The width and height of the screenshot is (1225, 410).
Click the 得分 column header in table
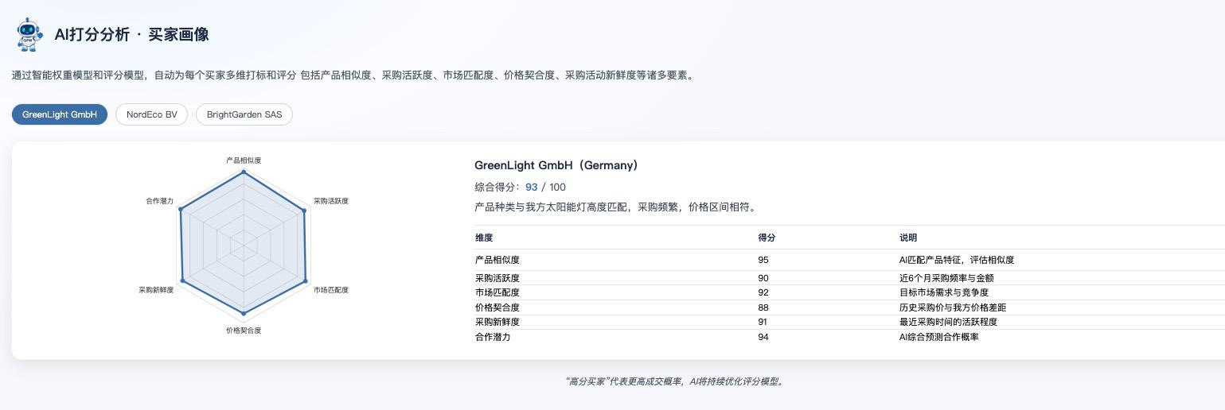767,238
